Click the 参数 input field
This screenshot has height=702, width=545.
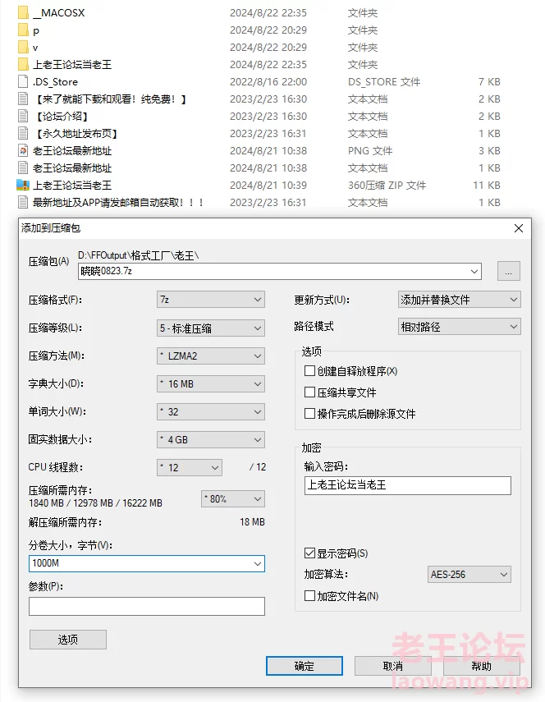(x=147, y=606)
